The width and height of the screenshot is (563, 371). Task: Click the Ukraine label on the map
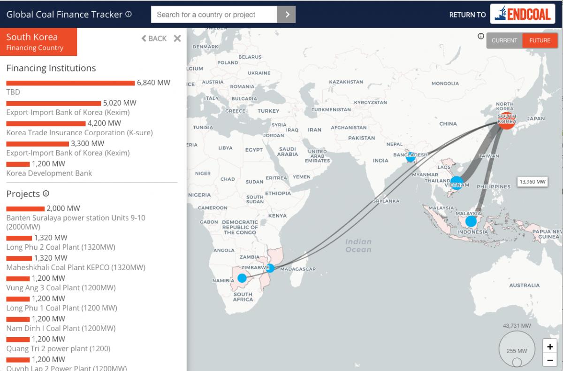259,73
